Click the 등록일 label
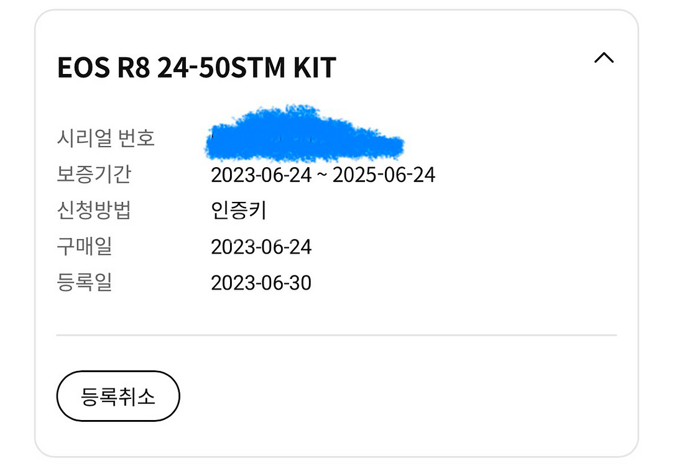674x466 pixels. point(85,283)
